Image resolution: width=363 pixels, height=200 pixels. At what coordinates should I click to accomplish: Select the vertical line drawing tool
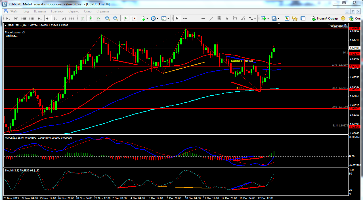pos(195,18)
